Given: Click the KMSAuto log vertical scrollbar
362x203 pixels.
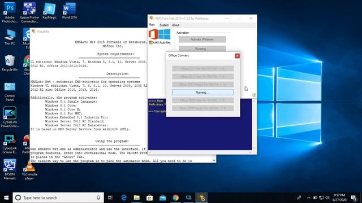Looking at the screenshot, I should click(x=254, y=125).
